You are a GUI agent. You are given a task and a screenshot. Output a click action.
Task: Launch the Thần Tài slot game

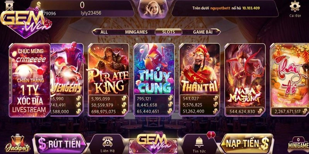[x=199, y=80]
